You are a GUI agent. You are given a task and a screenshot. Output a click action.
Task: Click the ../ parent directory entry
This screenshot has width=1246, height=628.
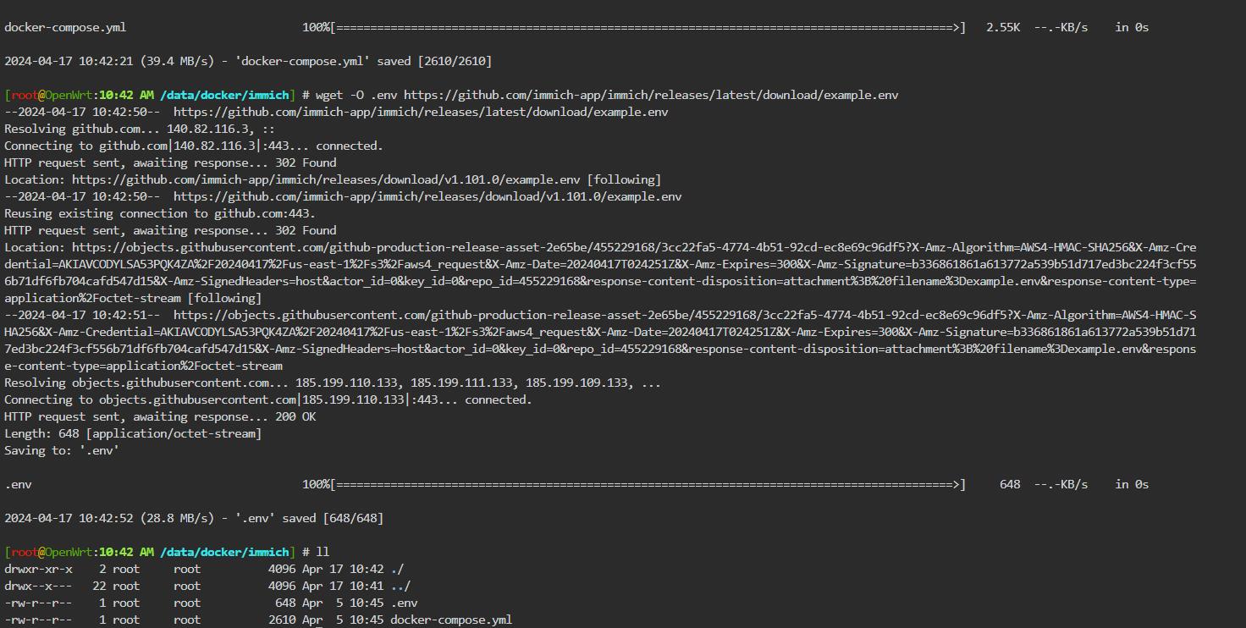coord(400,586)
